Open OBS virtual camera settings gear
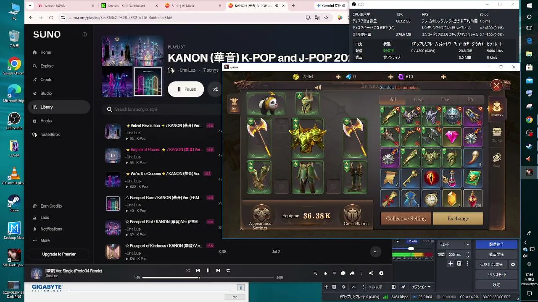 pyautogui.click(x=513, y=265)
